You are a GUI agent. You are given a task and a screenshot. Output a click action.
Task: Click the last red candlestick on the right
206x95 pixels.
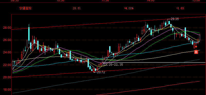(x=200, y=37)
